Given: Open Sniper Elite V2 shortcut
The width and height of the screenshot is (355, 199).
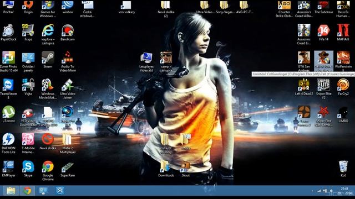Looking at the screenshot, I should (323, 89).
